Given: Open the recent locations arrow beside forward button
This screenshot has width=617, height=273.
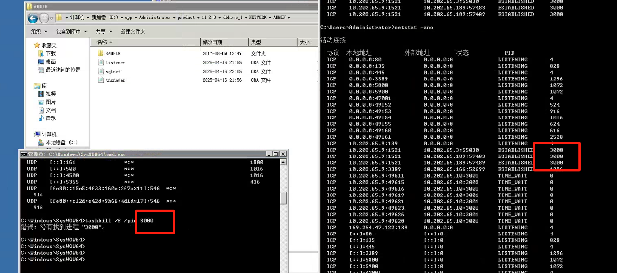Looking at the screenshot, I should 51,18.
